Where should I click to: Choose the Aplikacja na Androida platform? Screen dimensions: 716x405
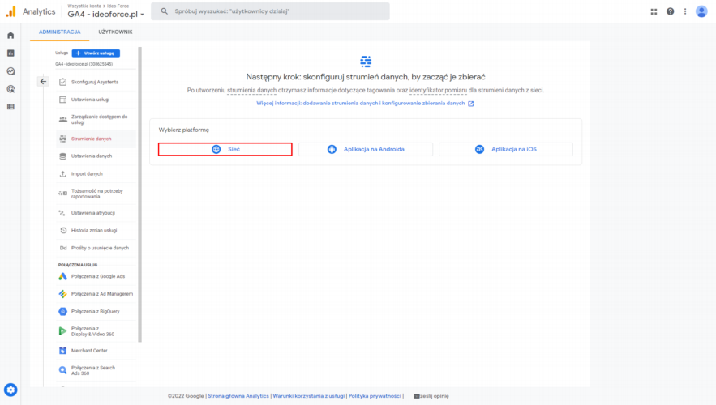pyautogui.click(x=365, y=149)
